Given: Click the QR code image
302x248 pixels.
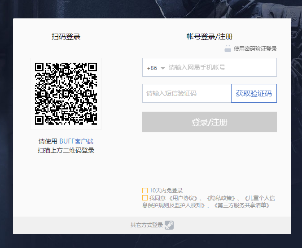Looking at the screenshot, I should [x=66, y=94].
